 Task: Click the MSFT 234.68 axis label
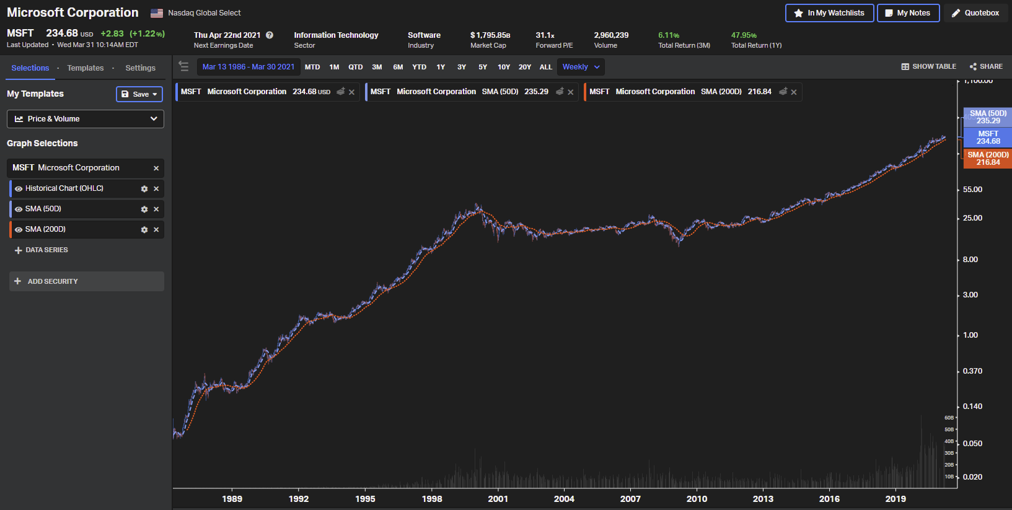tap(988, 138)
